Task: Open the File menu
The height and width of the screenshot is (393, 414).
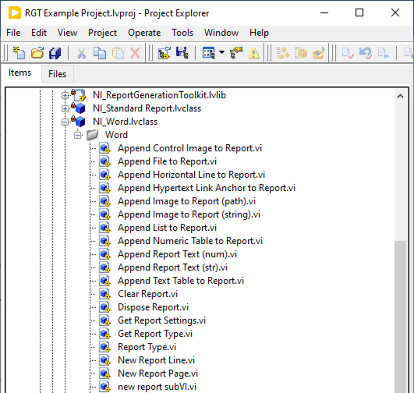Action: click(x=13, y=33)
